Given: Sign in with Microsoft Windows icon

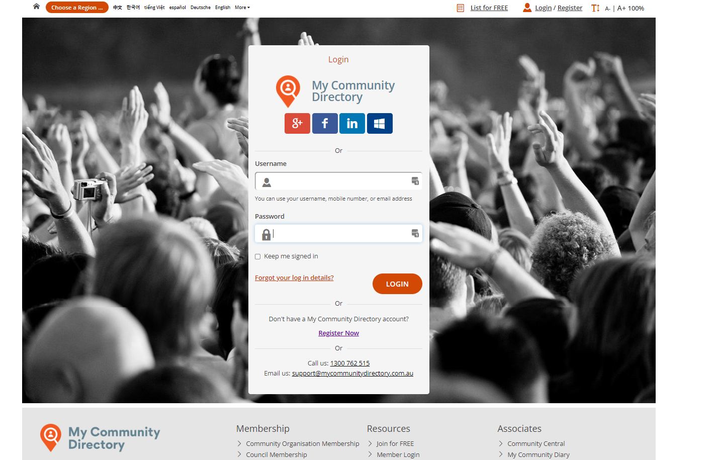Looking at the screenshot, I should tap(380, 123).
